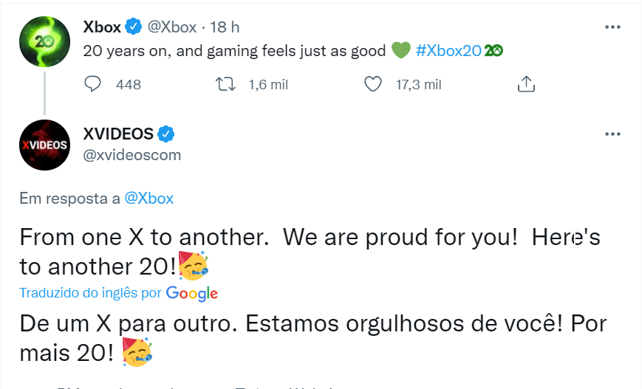The height and width of the screenshot is (389, 642).
Task: Click the 'Traduzido do inglês por' link
Action: pos(90,292)
